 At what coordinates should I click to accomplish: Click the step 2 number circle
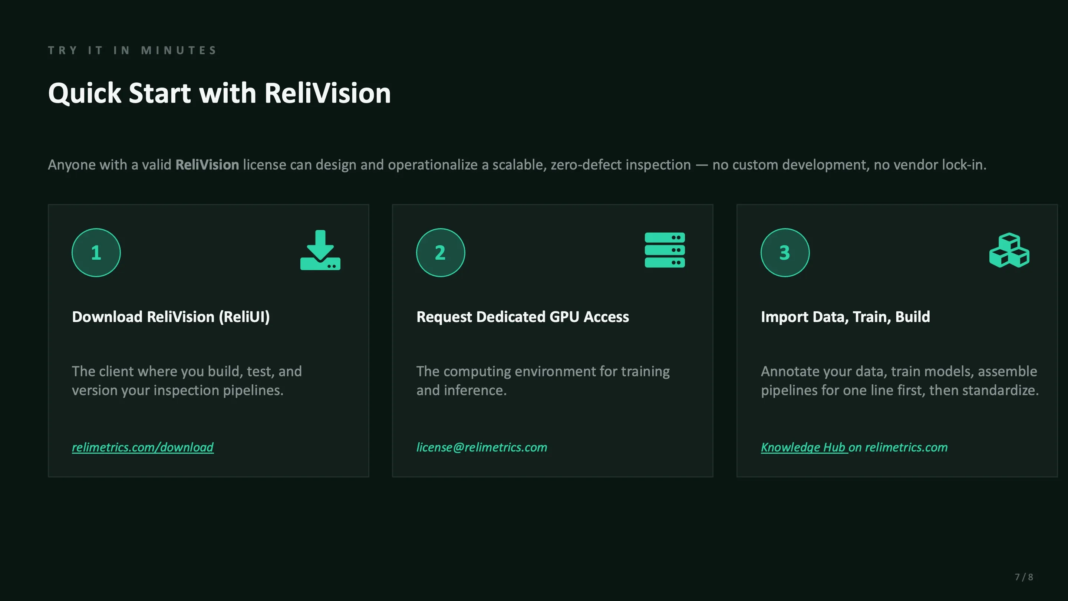pyautogui.click(x=441, y=253)
